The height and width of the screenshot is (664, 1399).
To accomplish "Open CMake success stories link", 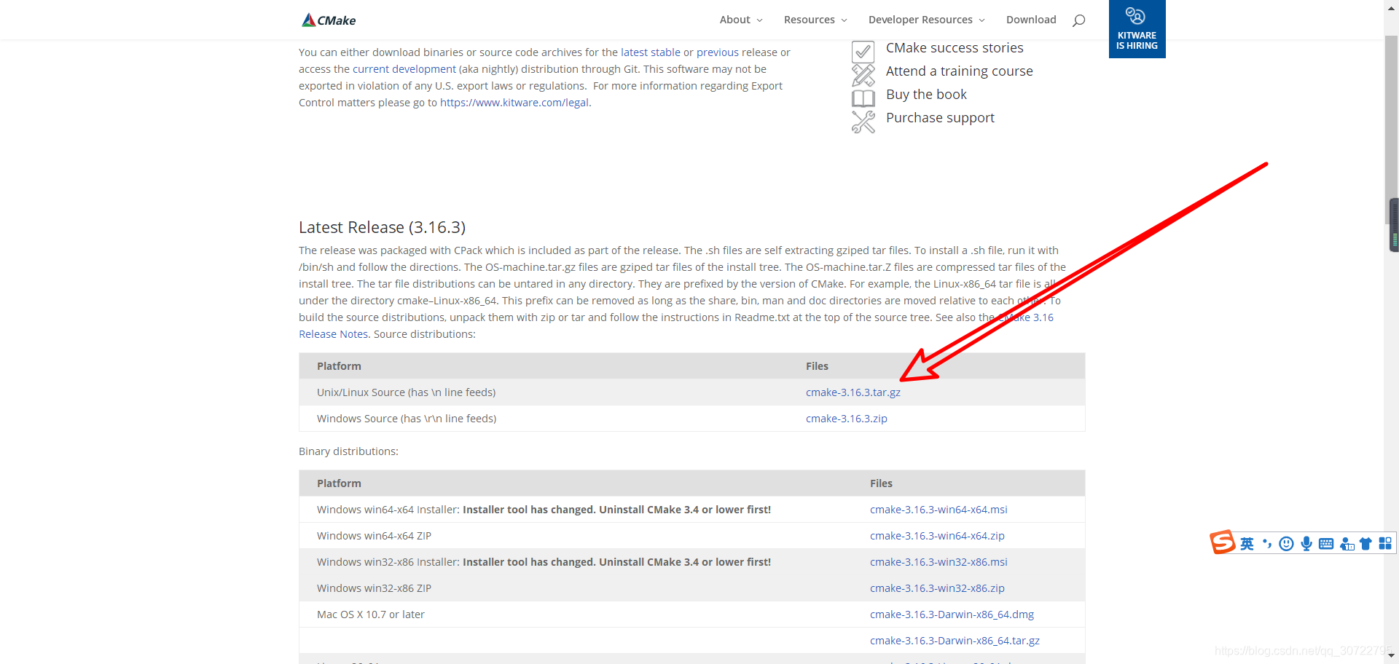I will point(955,48).
